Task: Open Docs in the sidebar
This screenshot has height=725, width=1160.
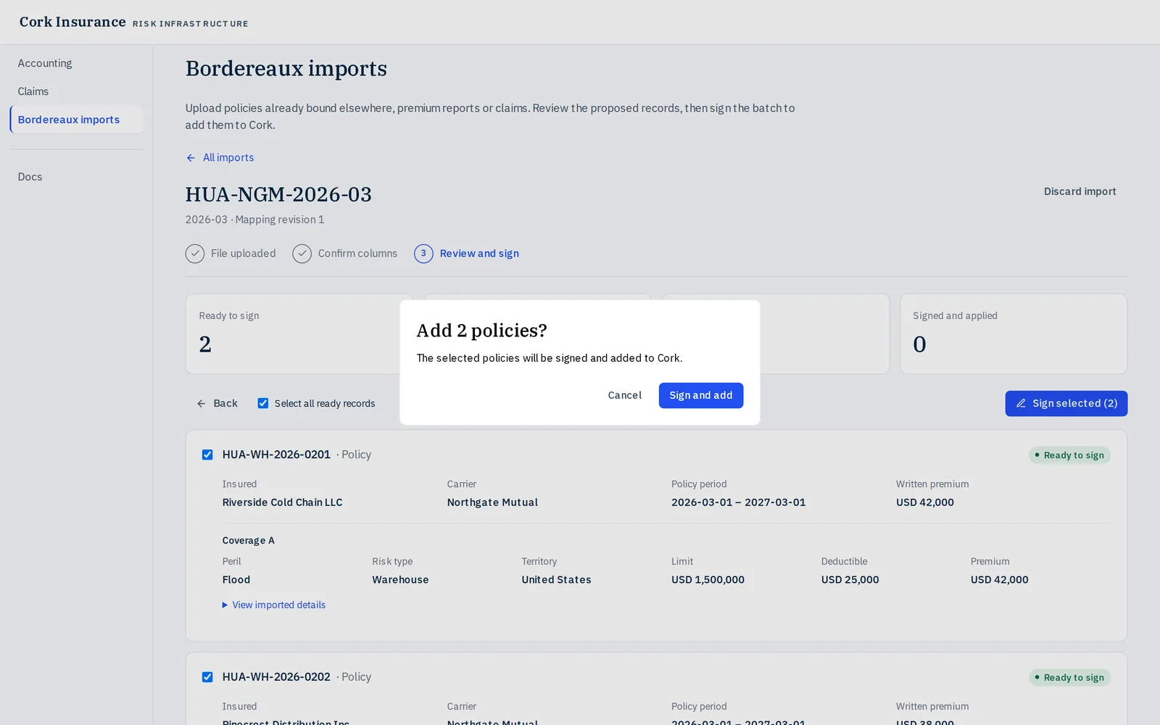Action: tap(30, 177)
